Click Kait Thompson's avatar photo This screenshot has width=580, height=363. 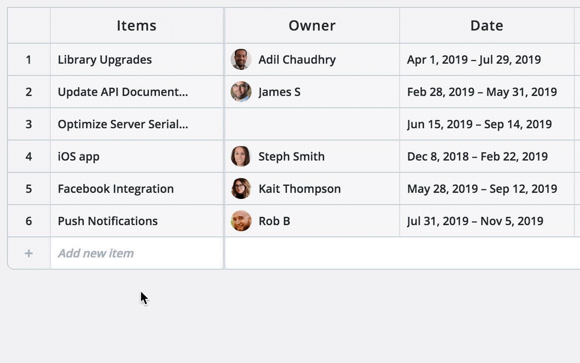[241, 188]
